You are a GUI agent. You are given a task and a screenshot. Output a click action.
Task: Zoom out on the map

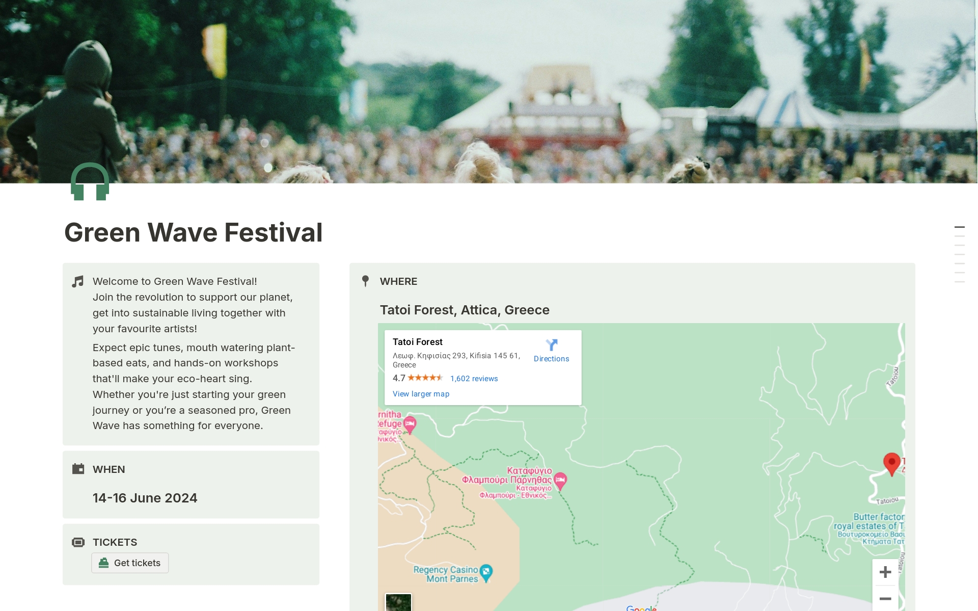coord(885,599)
